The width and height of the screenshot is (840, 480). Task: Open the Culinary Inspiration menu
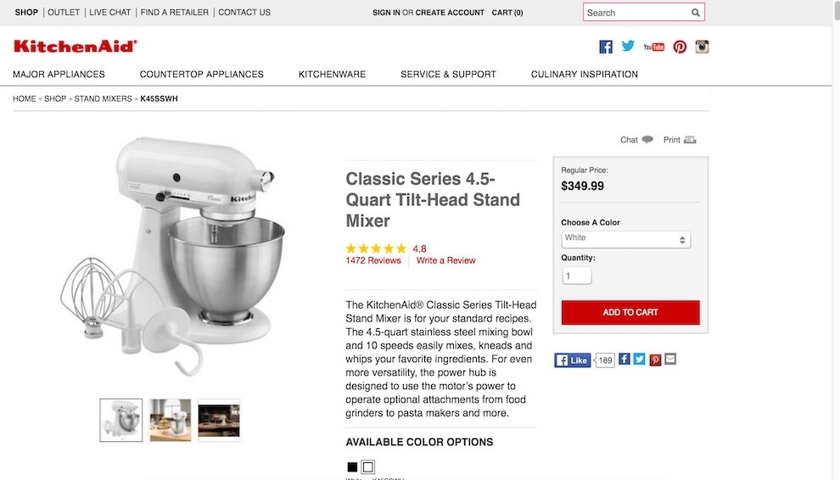[585, 75]
